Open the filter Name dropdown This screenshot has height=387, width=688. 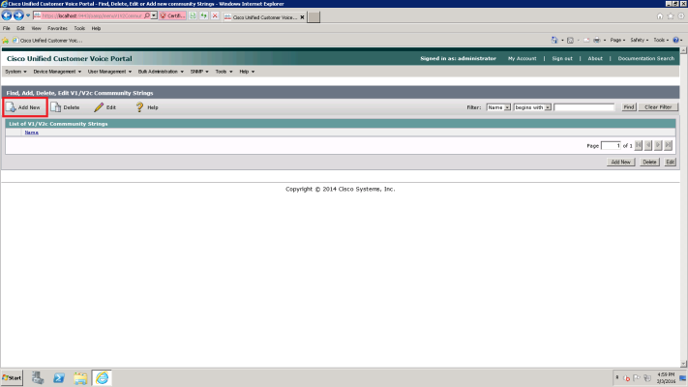pyautogui.click(x=498, y=107)
